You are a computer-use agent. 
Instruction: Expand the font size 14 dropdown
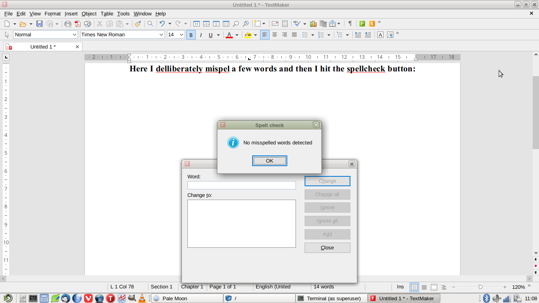tap(182, 35)
